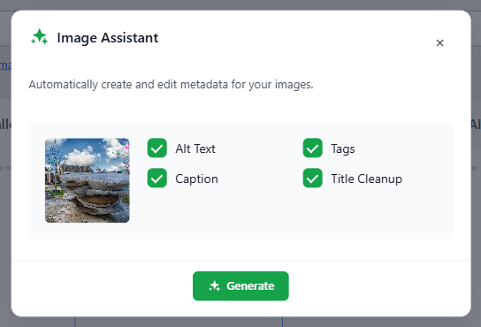The image size is (481, 327).
Task: Disable the Caption checkbox
Action: click(157, 178)
